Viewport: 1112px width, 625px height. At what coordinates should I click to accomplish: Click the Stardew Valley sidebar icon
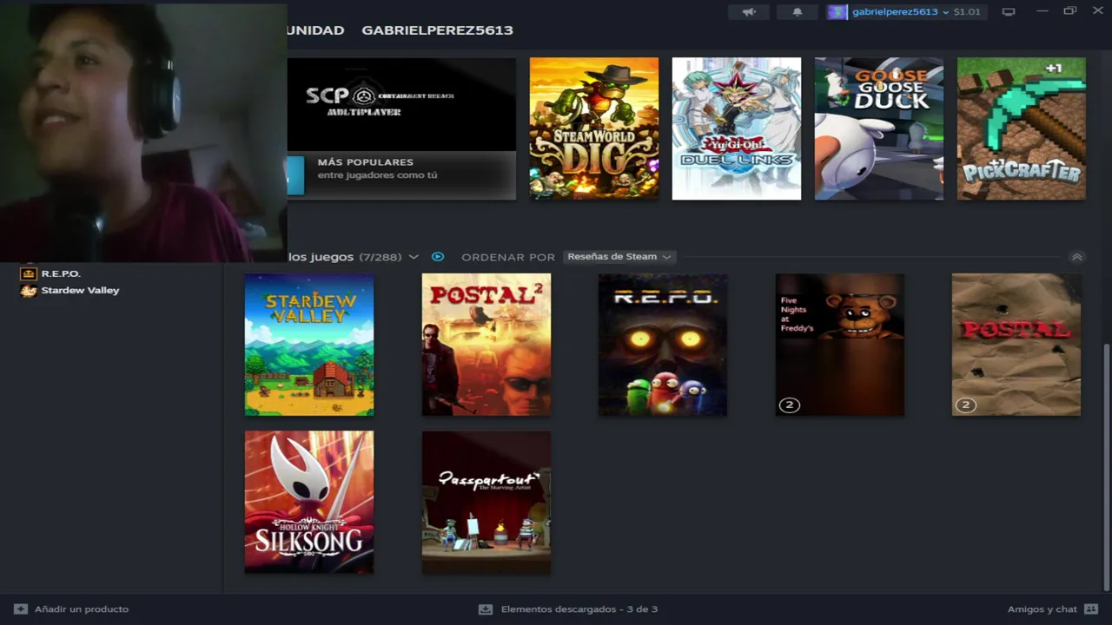click(29, 290)
